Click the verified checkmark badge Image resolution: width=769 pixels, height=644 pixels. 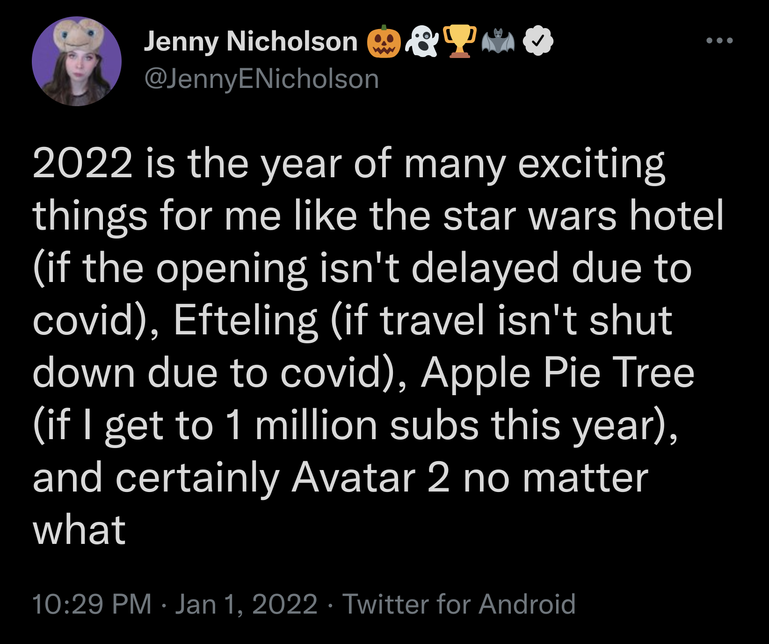538,42
